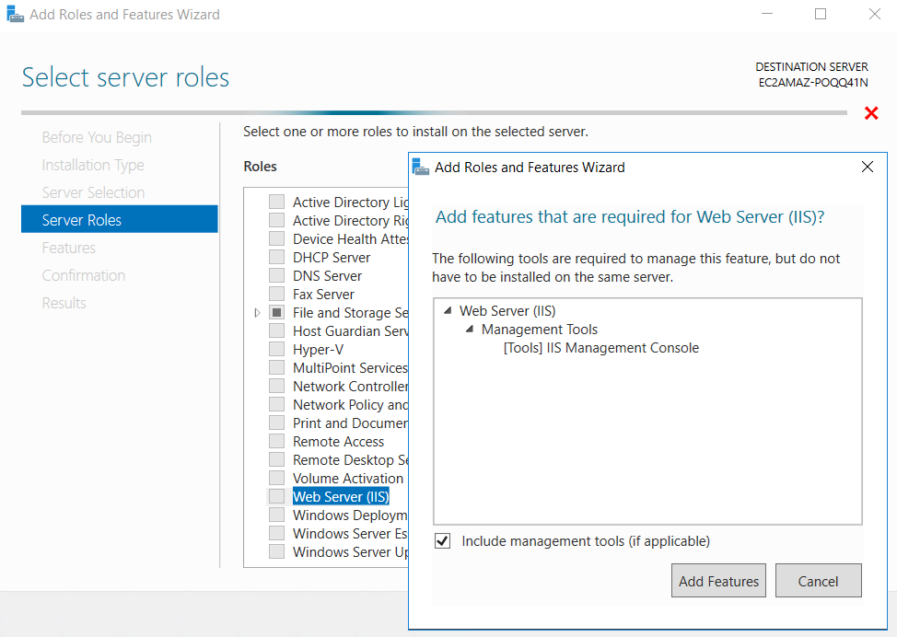Close the main wizard window

(875, 14)
